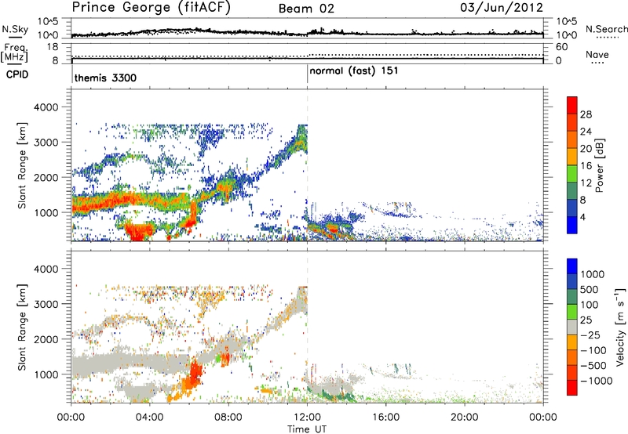Click the '-1000' label on Velocity colorbar

(x=597, y=381)
